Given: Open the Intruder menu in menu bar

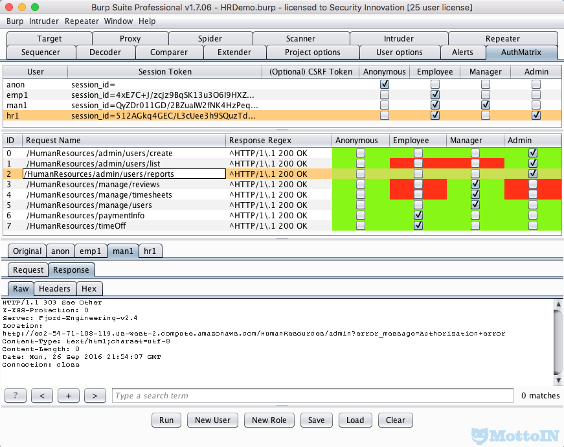Looking at the screenshot, I should pos(44,21).
